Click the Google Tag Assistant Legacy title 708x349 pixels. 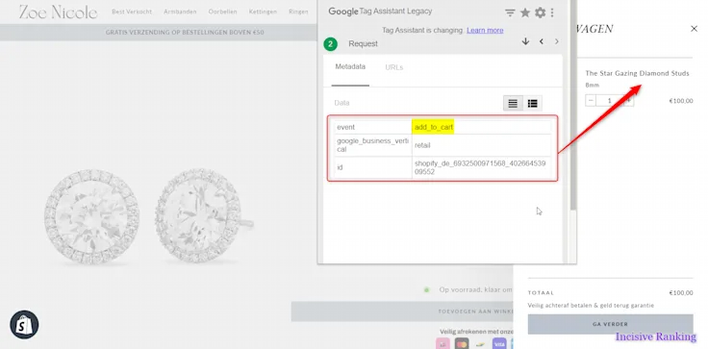380,12
